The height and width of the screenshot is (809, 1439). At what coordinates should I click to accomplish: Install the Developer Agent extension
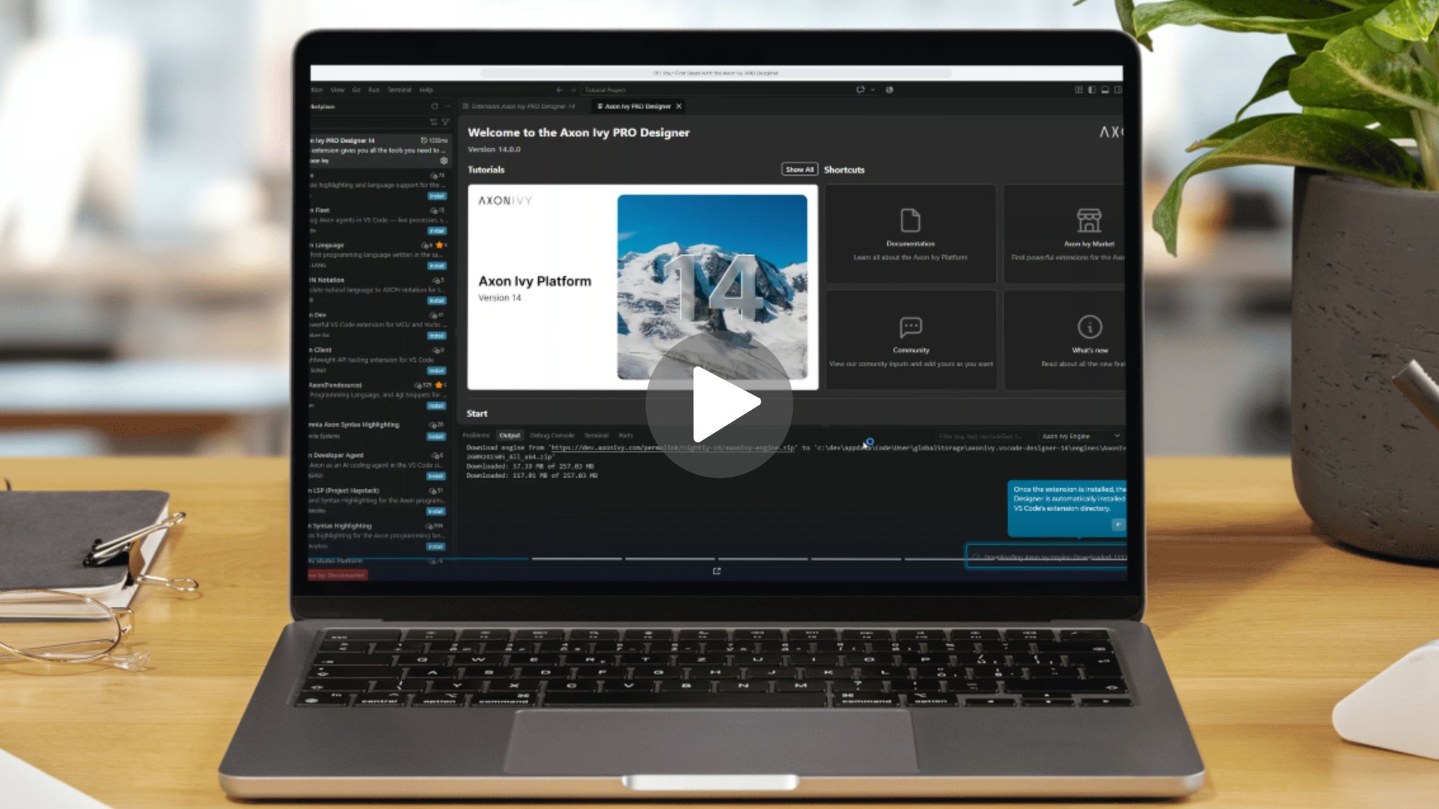point(436,476)
